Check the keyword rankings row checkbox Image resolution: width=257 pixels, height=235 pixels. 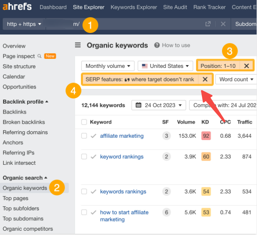[84, 156]
